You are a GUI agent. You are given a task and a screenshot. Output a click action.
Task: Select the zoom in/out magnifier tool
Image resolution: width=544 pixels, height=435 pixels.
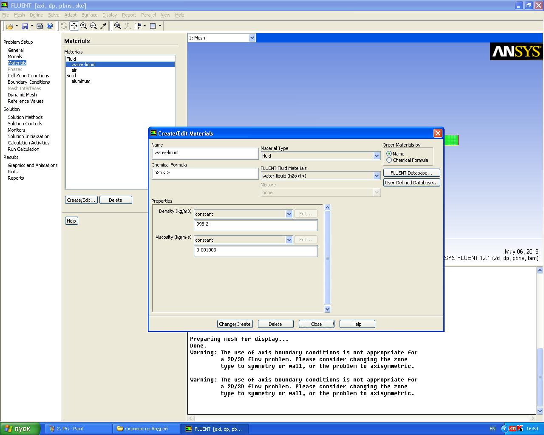pos(84,26)
